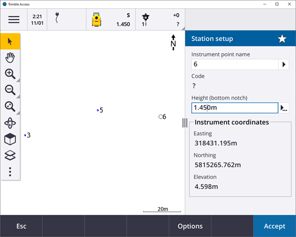Add Station setup to favorites star

pyautogui.click(x=282, y=39)
